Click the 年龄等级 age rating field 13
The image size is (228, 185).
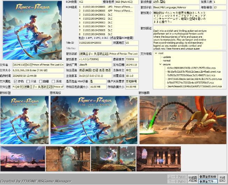[220, 7]
